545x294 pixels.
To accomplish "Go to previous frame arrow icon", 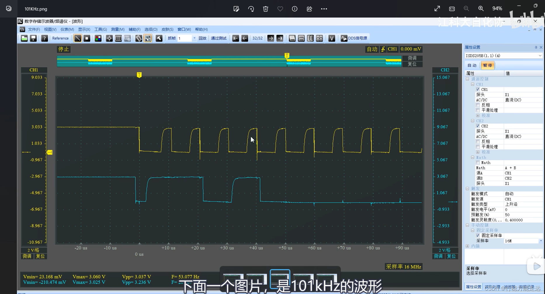I will 245,38.
